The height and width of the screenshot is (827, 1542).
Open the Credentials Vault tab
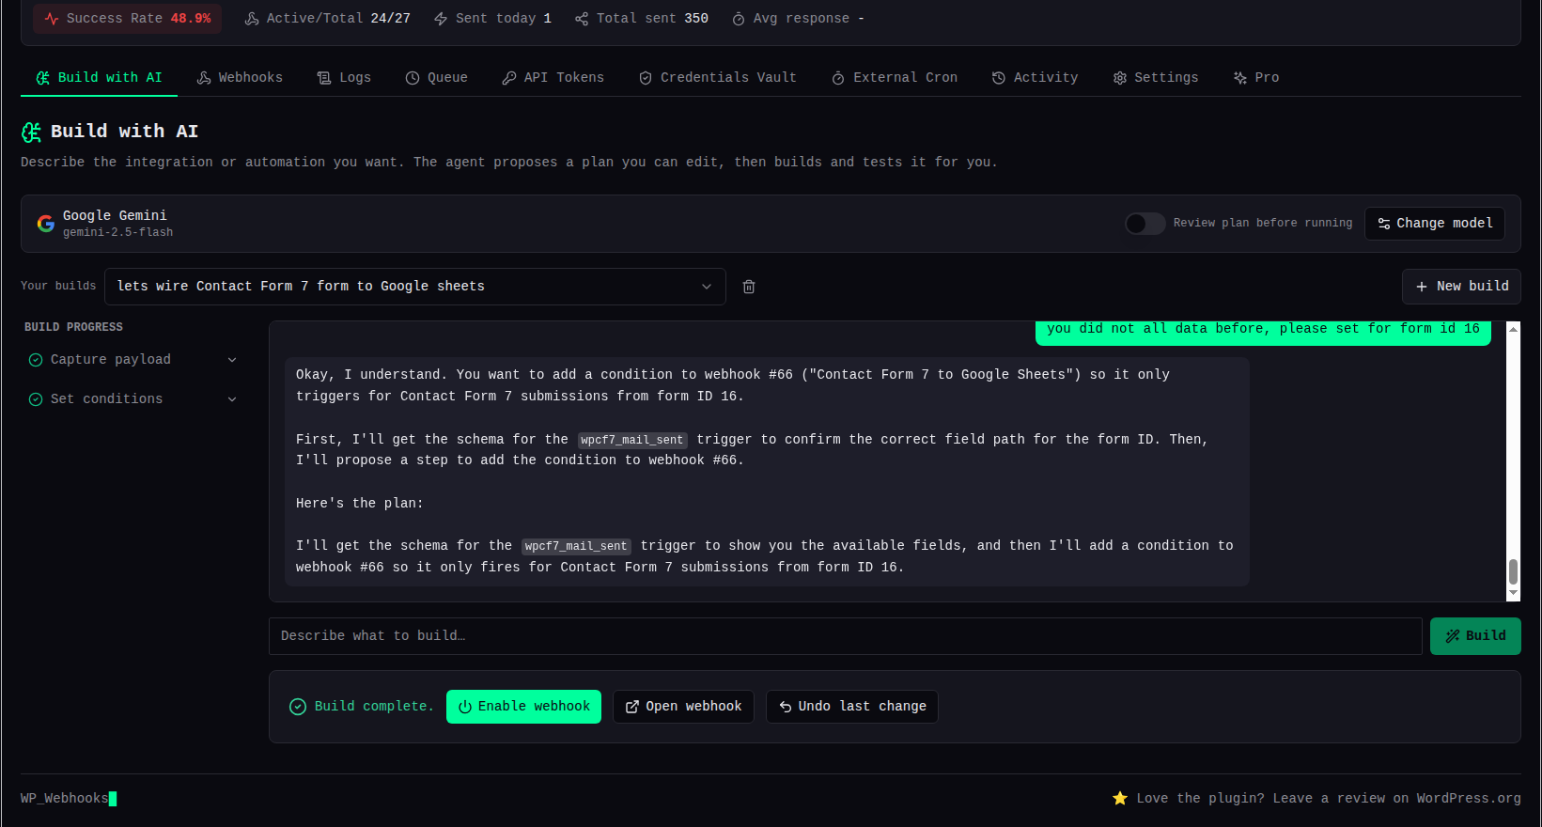[x=718, y=78]
